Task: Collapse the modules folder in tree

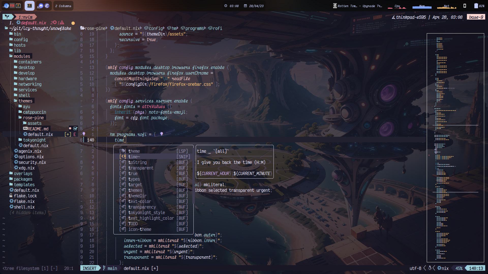Action: 22,56
